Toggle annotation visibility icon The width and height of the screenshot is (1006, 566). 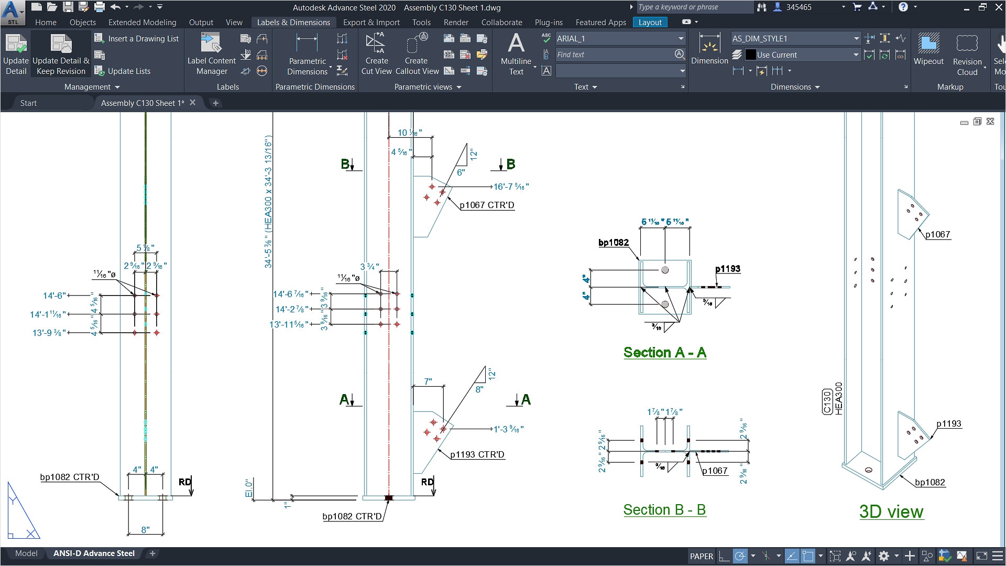(x=851, y=556)
